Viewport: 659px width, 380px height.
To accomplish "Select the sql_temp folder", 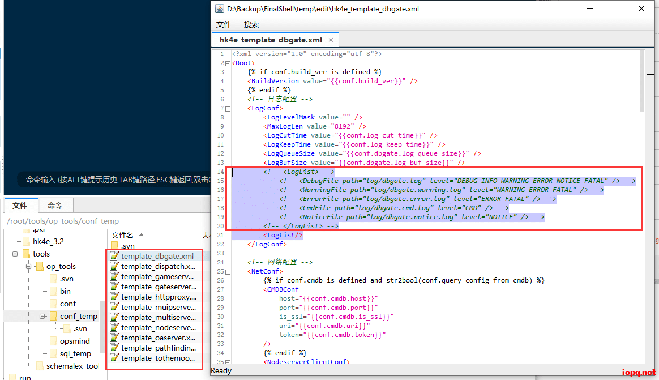I will click(75, 353).
